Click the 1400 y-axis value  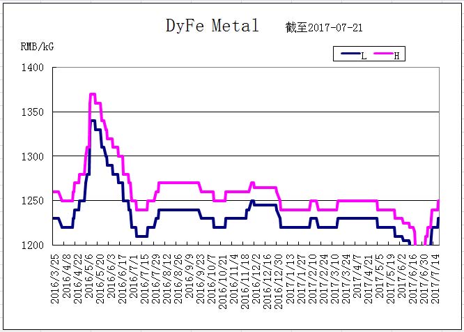[x=32, y=68]
